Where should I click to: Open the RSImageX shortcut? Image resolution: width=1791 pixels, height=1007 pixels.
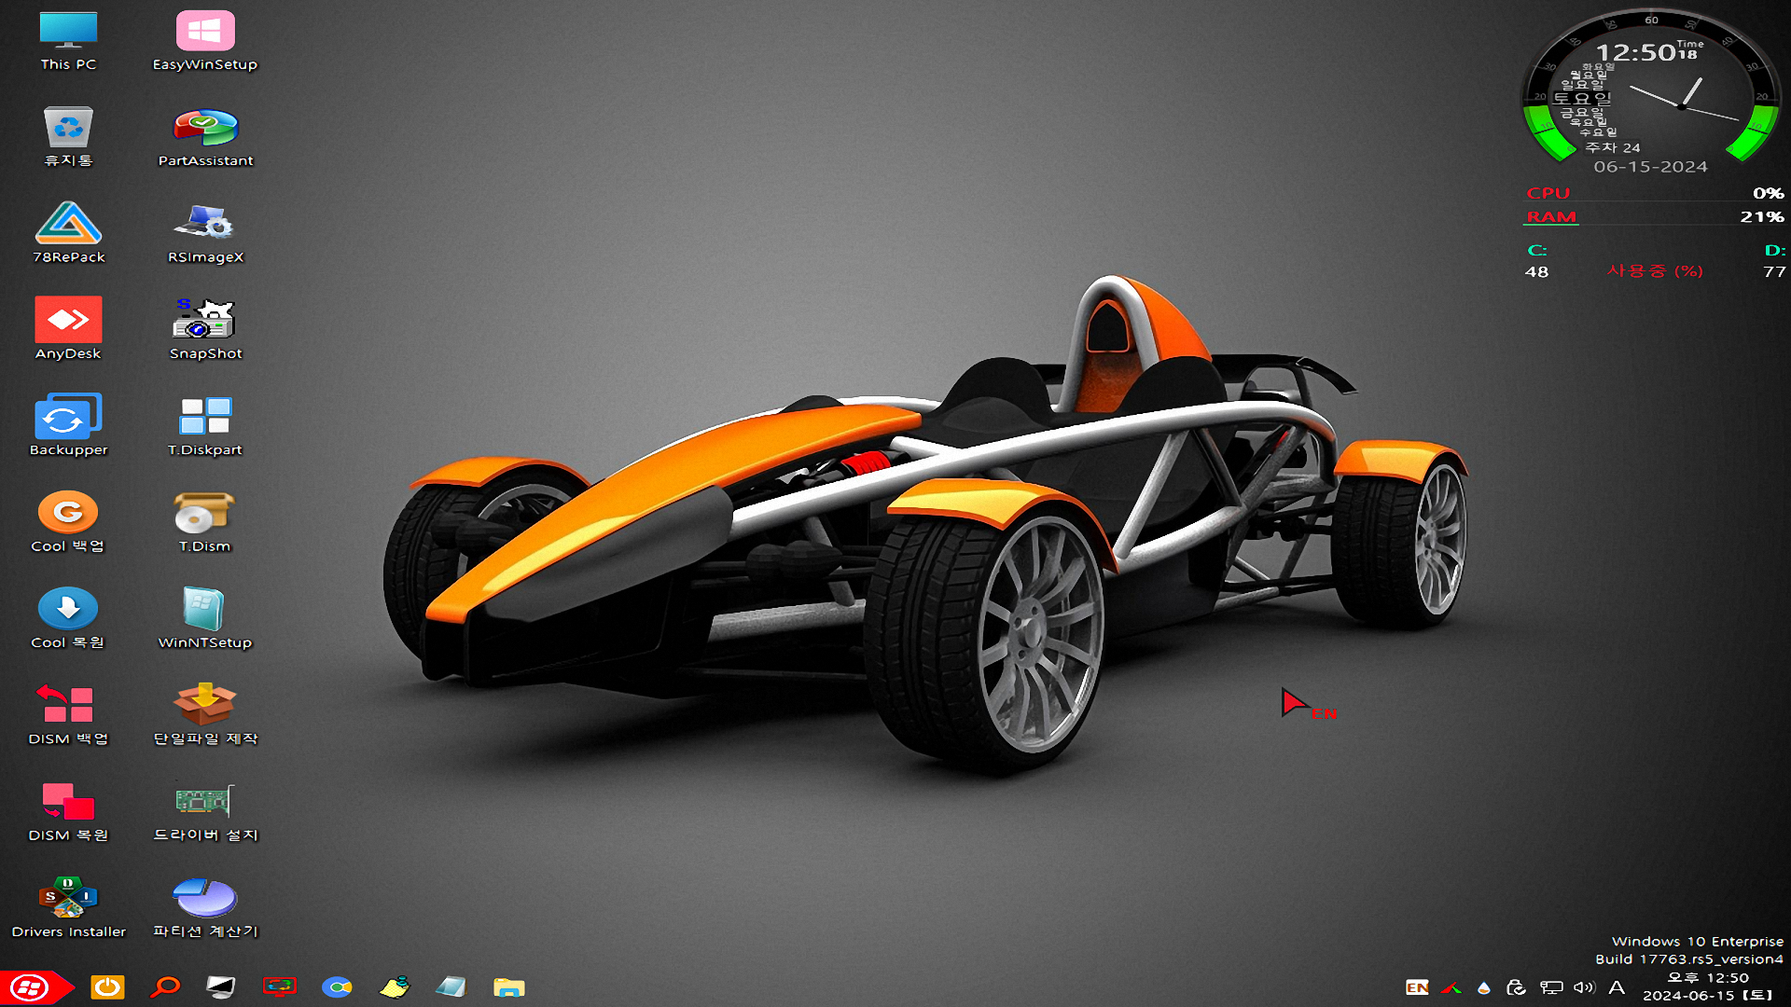[205, 234]
